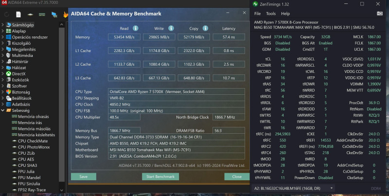Expand the Multimédia tree node
The image size is (389, 196).
pyautogui.click(x=3, y=55)
